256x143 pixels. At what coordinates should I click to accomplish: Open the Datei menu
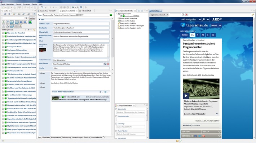point(3,4)
